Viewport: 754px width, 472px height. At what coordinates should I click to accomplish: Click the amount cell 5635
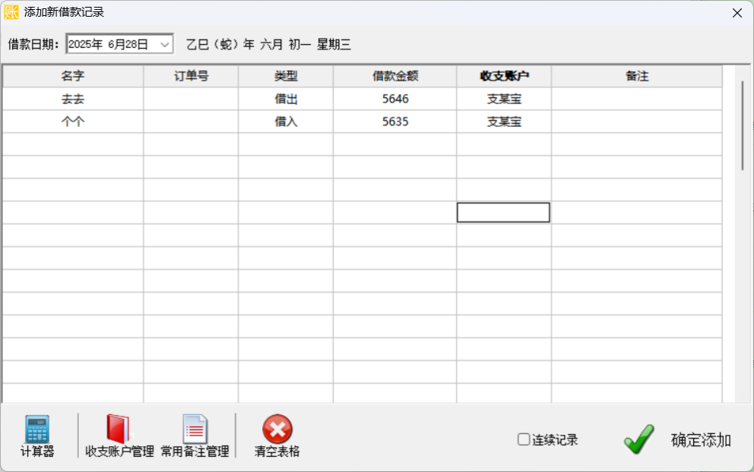[x=395, y=122]
